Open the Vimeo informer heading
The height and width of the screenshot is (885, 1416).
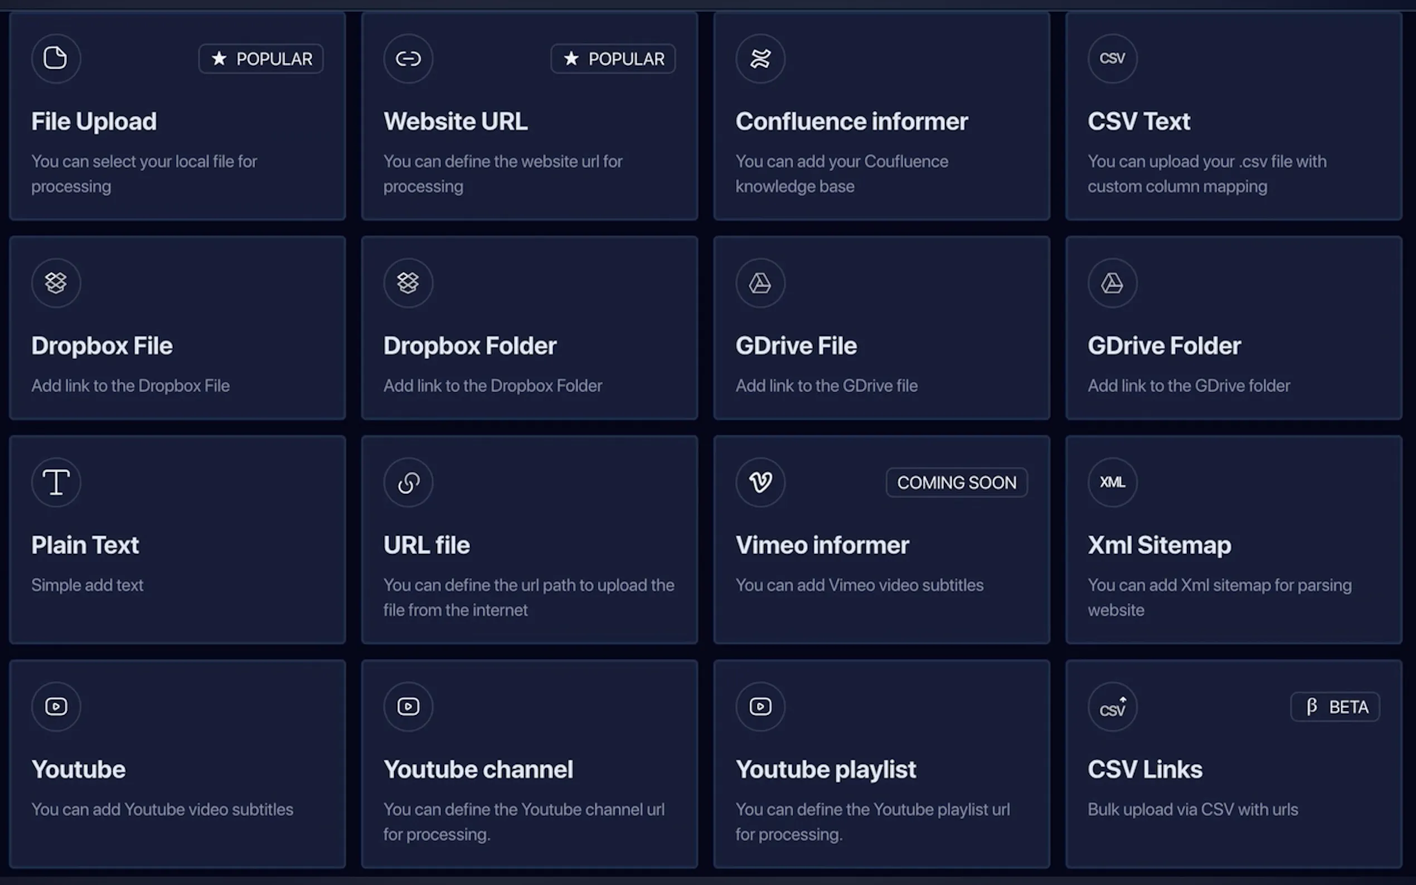point(822,546)
